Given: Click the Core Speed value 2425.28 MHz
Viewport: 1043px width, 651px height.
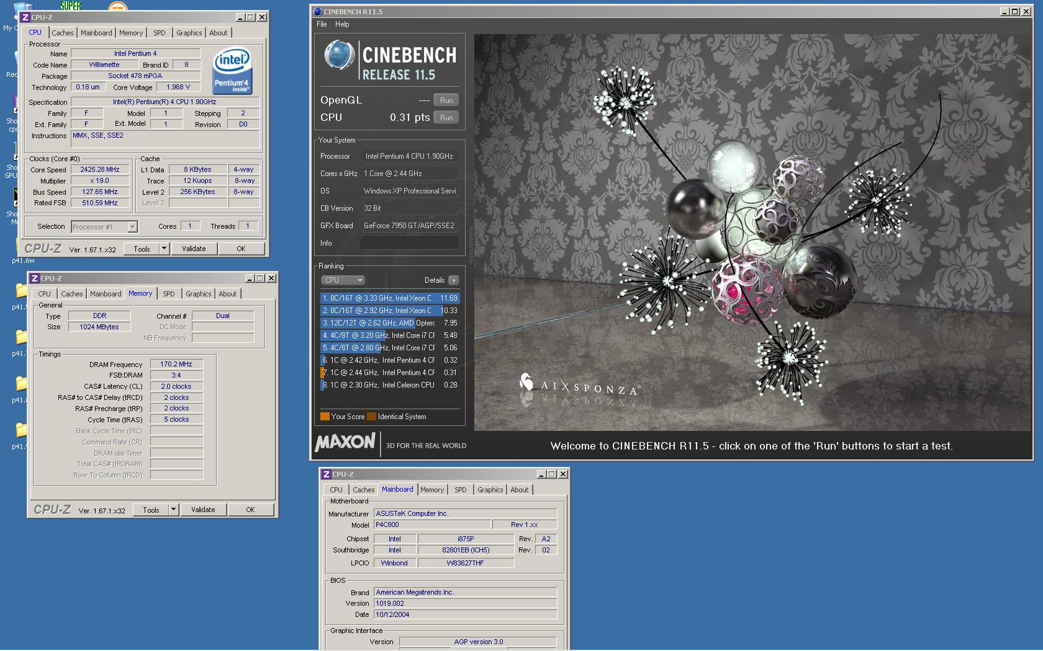Looking at the screenshot, I should point(100,169).
